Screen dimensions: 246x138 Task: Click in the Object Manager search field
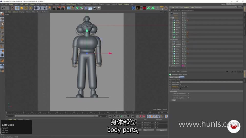tap(207, 10)
